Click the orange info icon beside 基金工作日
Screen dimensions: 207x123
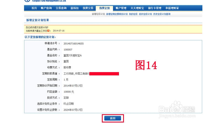point(48,31)
